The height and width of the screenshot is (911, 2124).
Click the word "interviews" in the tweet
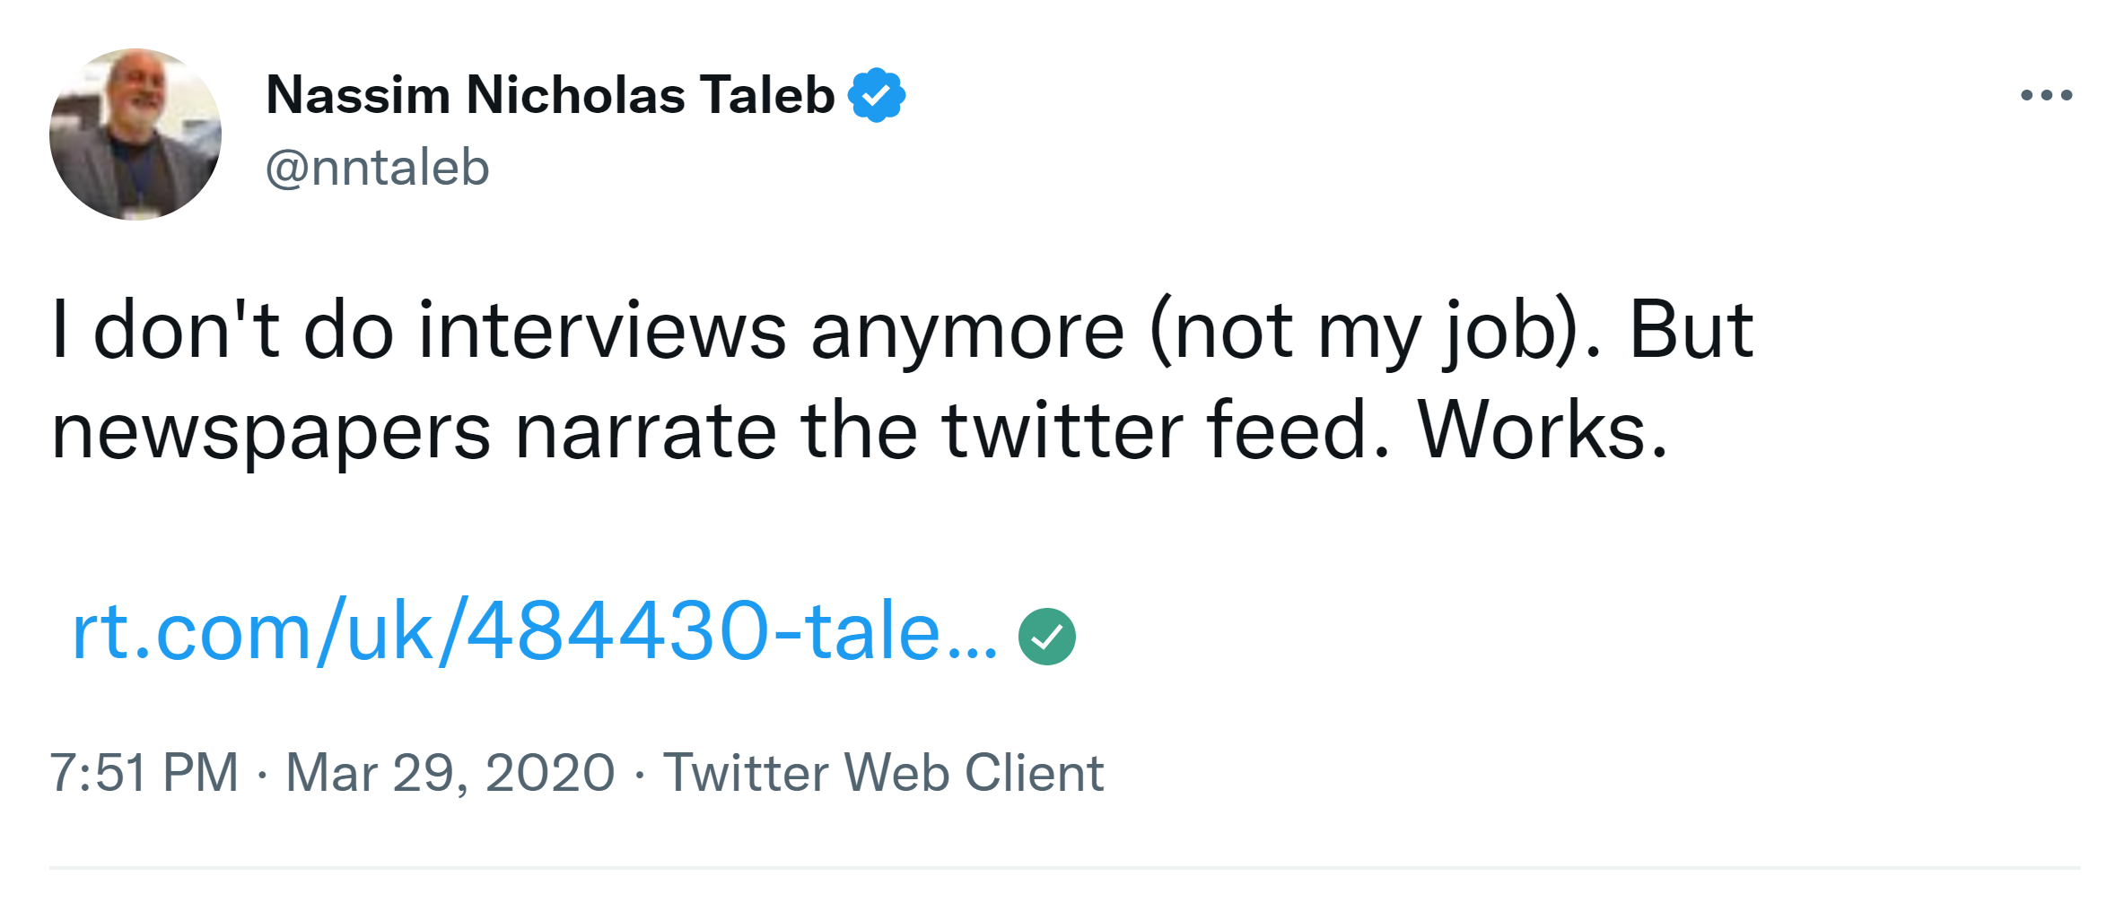click(602, 331)
